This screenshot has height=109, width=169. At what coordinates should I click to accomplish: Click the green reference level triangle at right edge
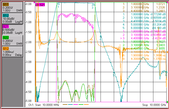pos(167,102)
